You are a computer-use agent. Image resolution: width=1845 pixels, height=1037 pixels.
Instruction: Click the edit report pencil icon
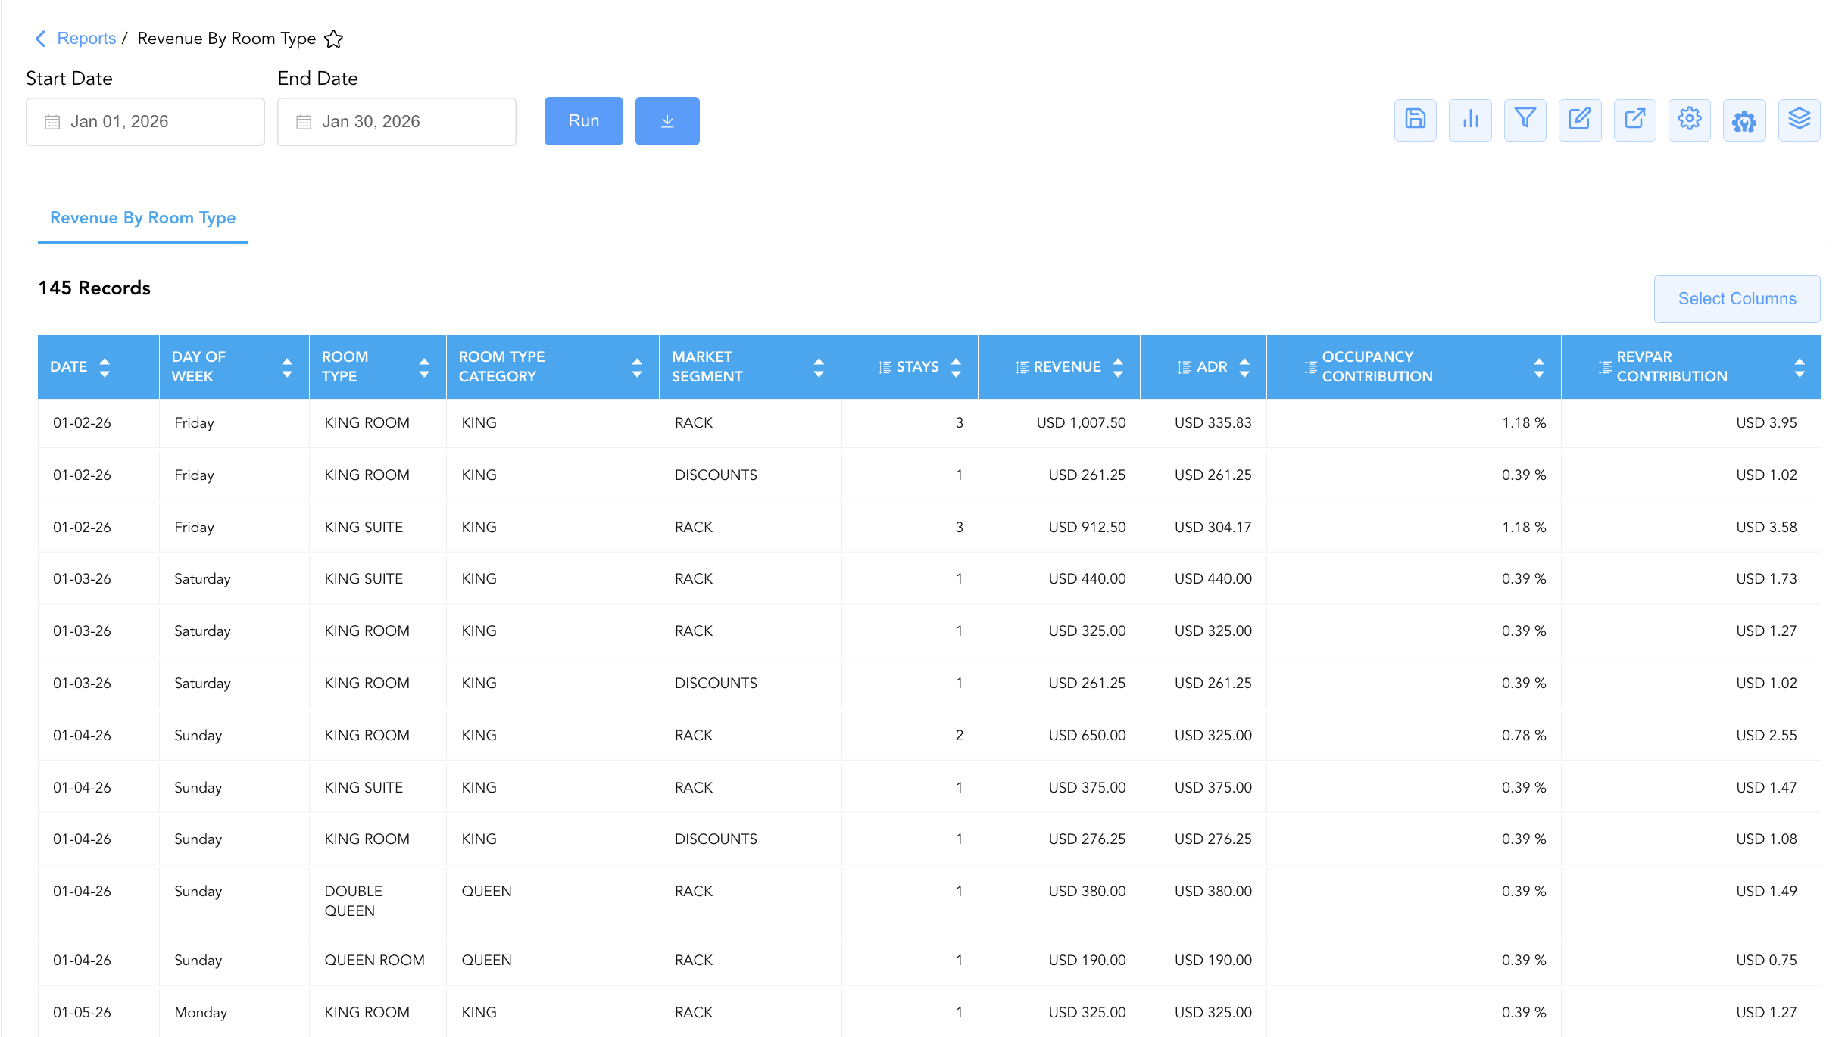click(x=1580, y=120)
